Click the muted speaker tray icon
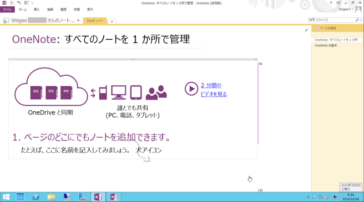Image resolution: width=364 pixels, height=202 pixels. (327, 197)
